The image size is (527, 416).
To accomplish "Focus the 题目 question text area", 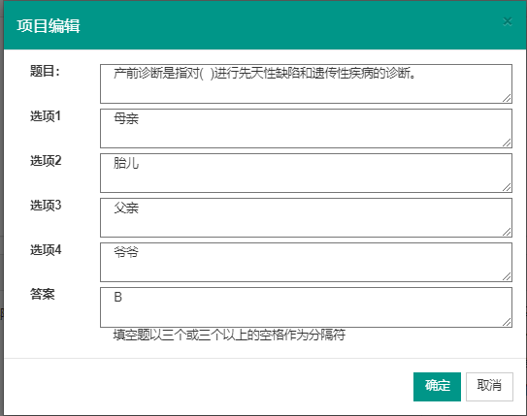I will pyautogui.click(x=306, y=83).
